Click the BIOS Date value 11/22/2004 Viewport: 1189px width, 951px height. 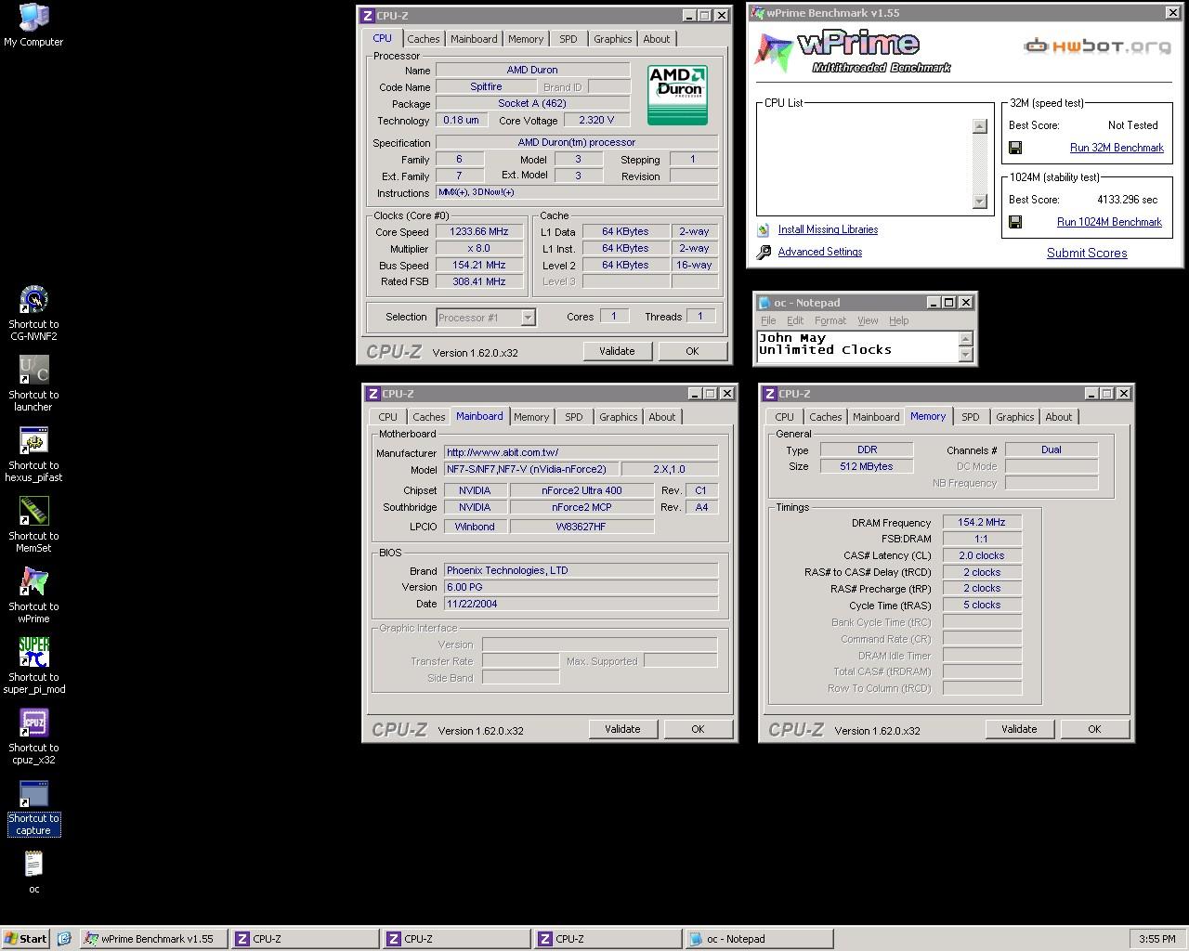pos(581,605)
